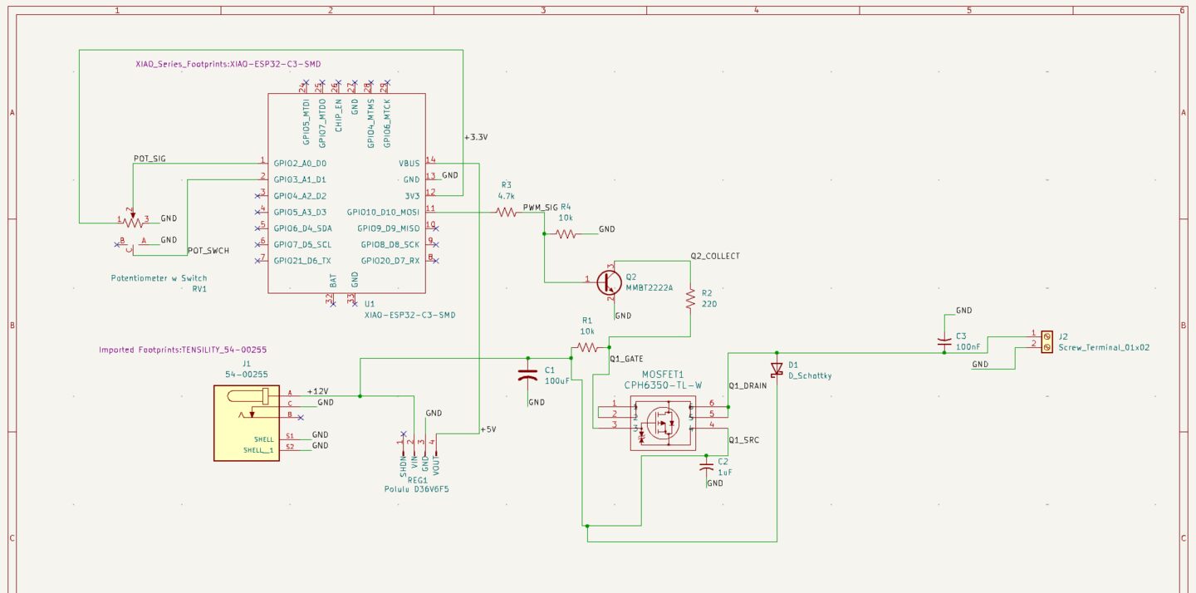Select the MOSFET1 CPH6350 symbol body
1196x593 pixels.
663,422
